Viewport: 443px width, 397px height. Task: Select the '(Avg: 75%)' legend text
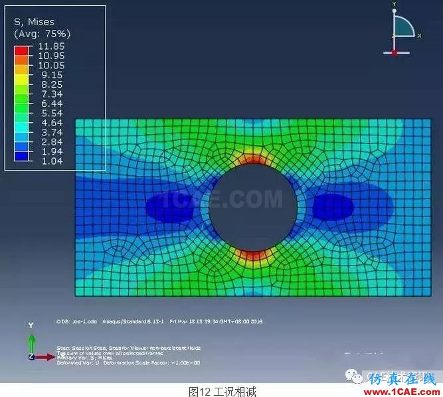42,34
